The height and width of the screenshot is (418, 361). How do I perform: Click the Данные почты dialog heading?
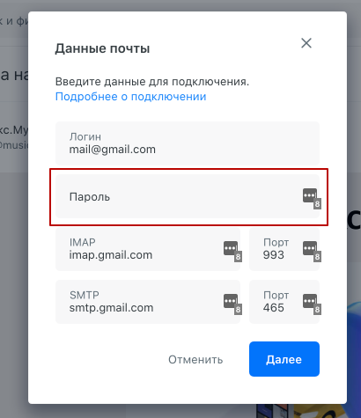pyautogui.click(x=102, y=48)
